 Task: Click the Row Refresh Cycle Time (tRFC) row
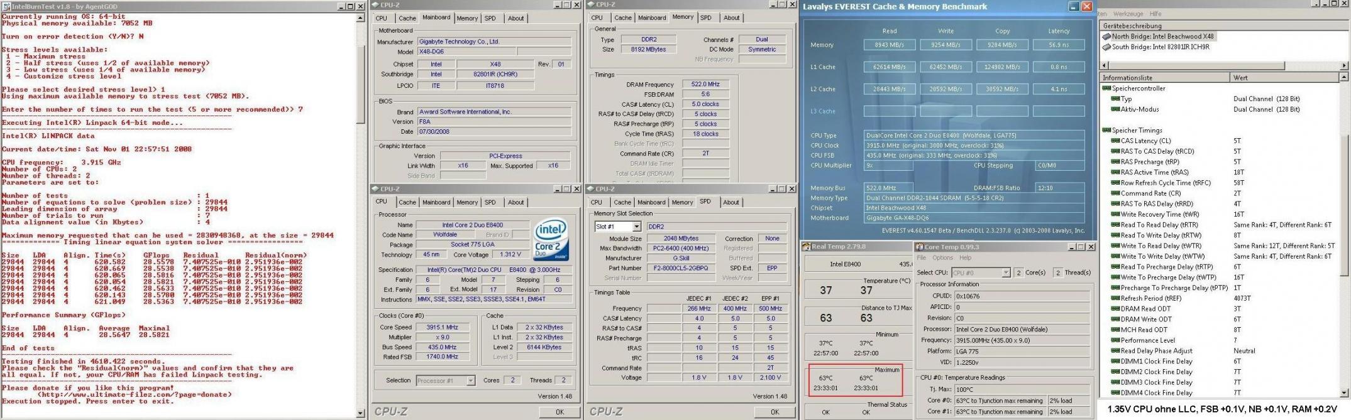[1220, 183]
